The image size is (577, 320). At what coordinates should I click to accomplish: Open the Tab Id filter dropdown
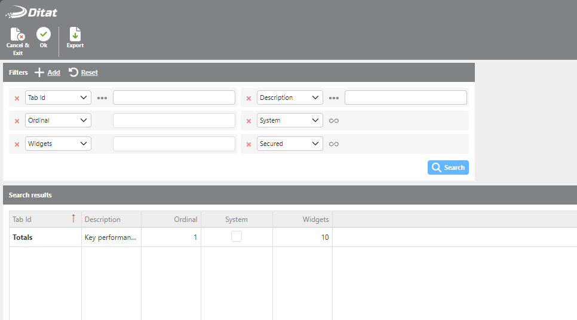pyautogui.click(x=58, y=97)
